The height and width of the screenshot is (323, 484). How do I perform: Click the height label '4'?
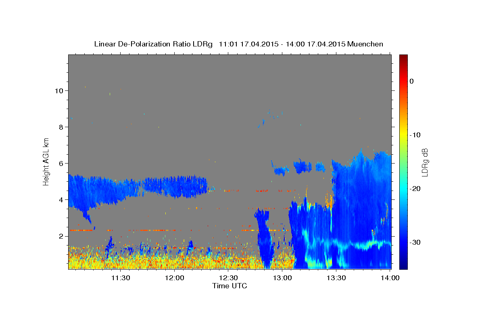[61, 199]
